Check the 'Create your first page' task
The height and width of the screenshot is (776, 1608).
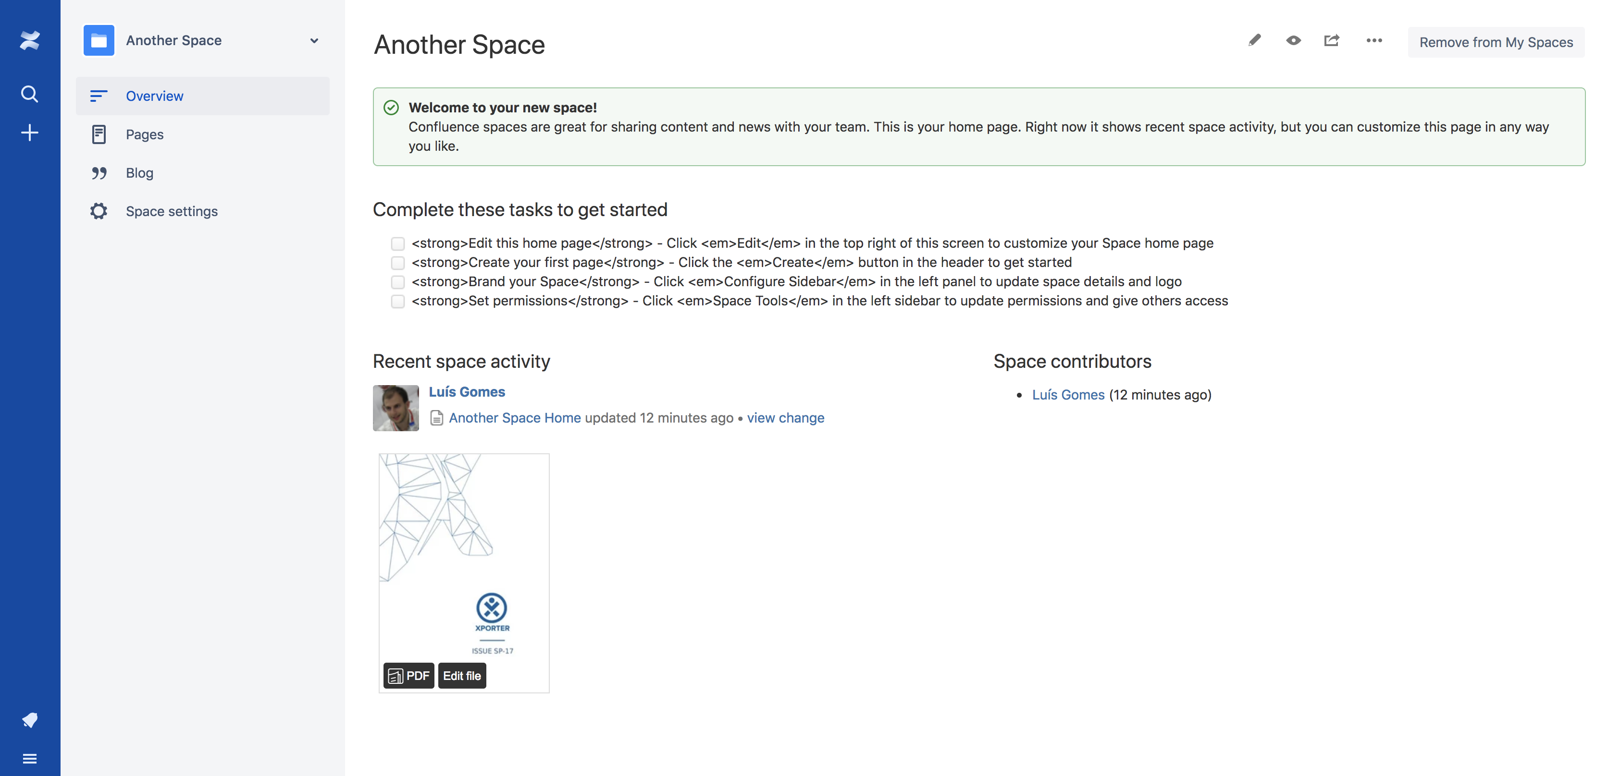click(x=397, y=263)
